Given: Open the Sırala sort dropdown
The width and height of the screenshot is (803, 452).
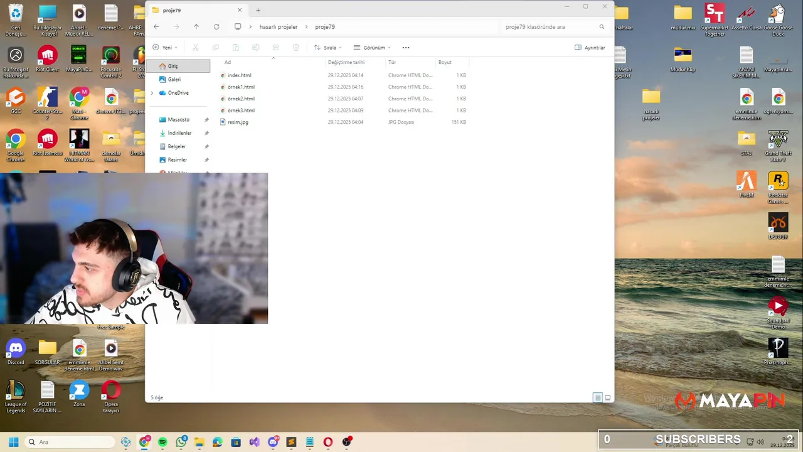Looking at the screenshot, I should coord(328,48).
